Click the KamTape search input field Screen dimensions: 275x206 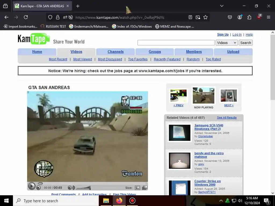(x=176, y=43)
